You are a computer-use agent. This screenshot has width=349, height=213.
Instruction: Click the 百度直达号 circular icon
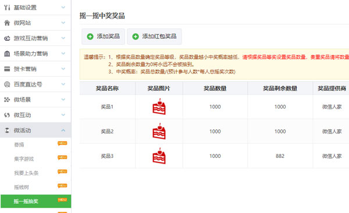click(x=7, y=84)
